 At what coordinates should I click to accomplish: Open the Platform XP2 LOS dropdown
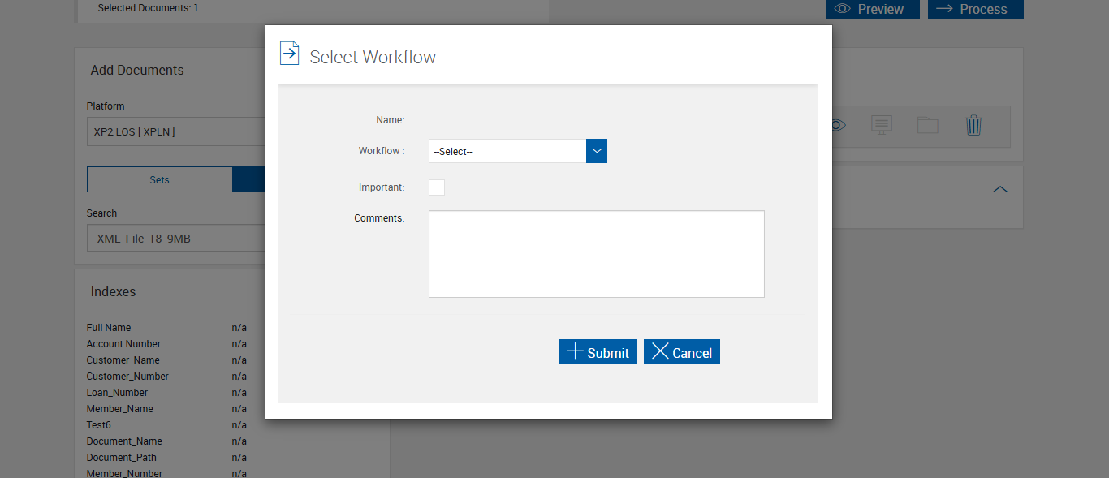pyautogui.click(x=176, y=131)
